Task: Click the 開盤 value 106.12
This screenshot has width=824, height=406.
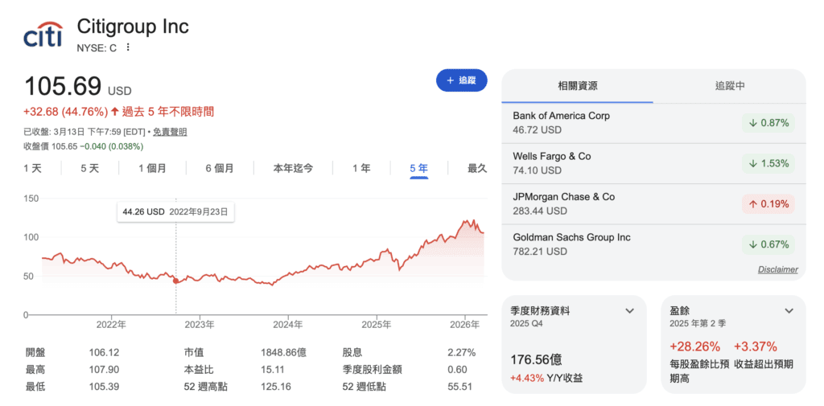Action: [x=104, y=353]
